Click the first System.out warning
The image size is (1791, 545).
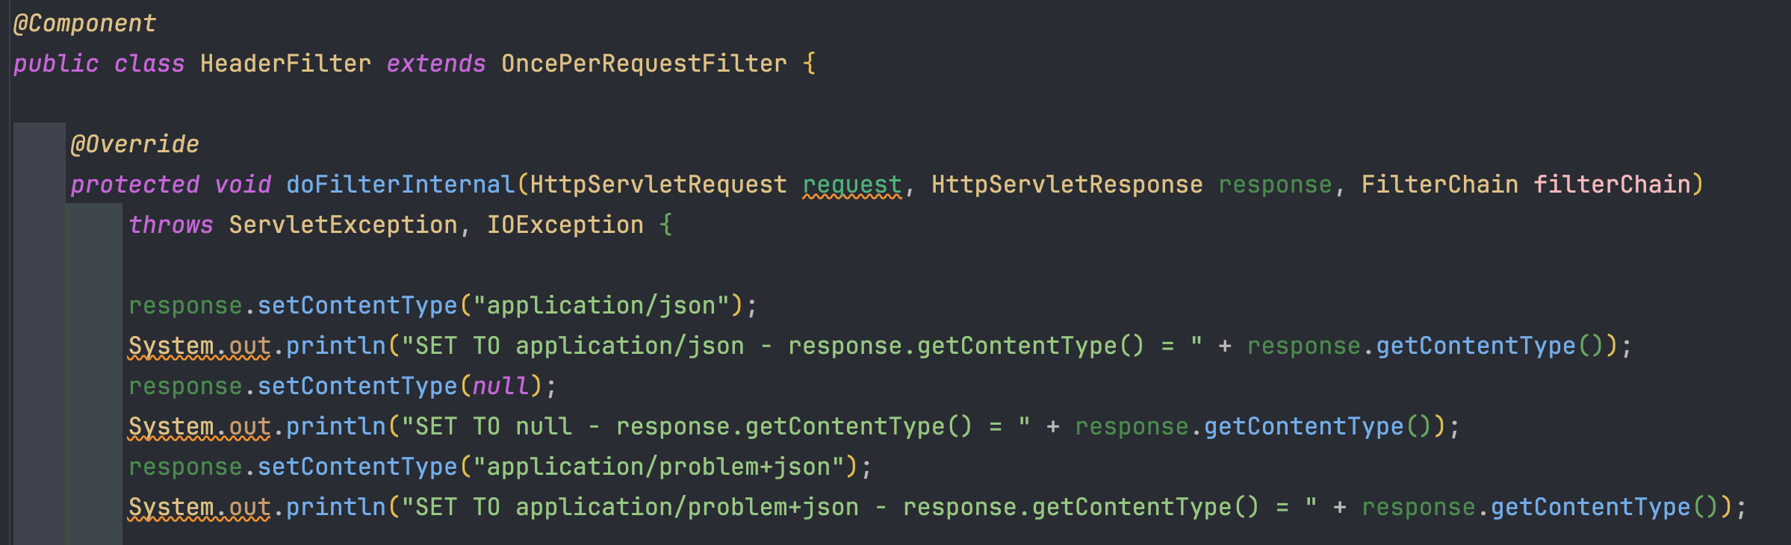(199, 346)
